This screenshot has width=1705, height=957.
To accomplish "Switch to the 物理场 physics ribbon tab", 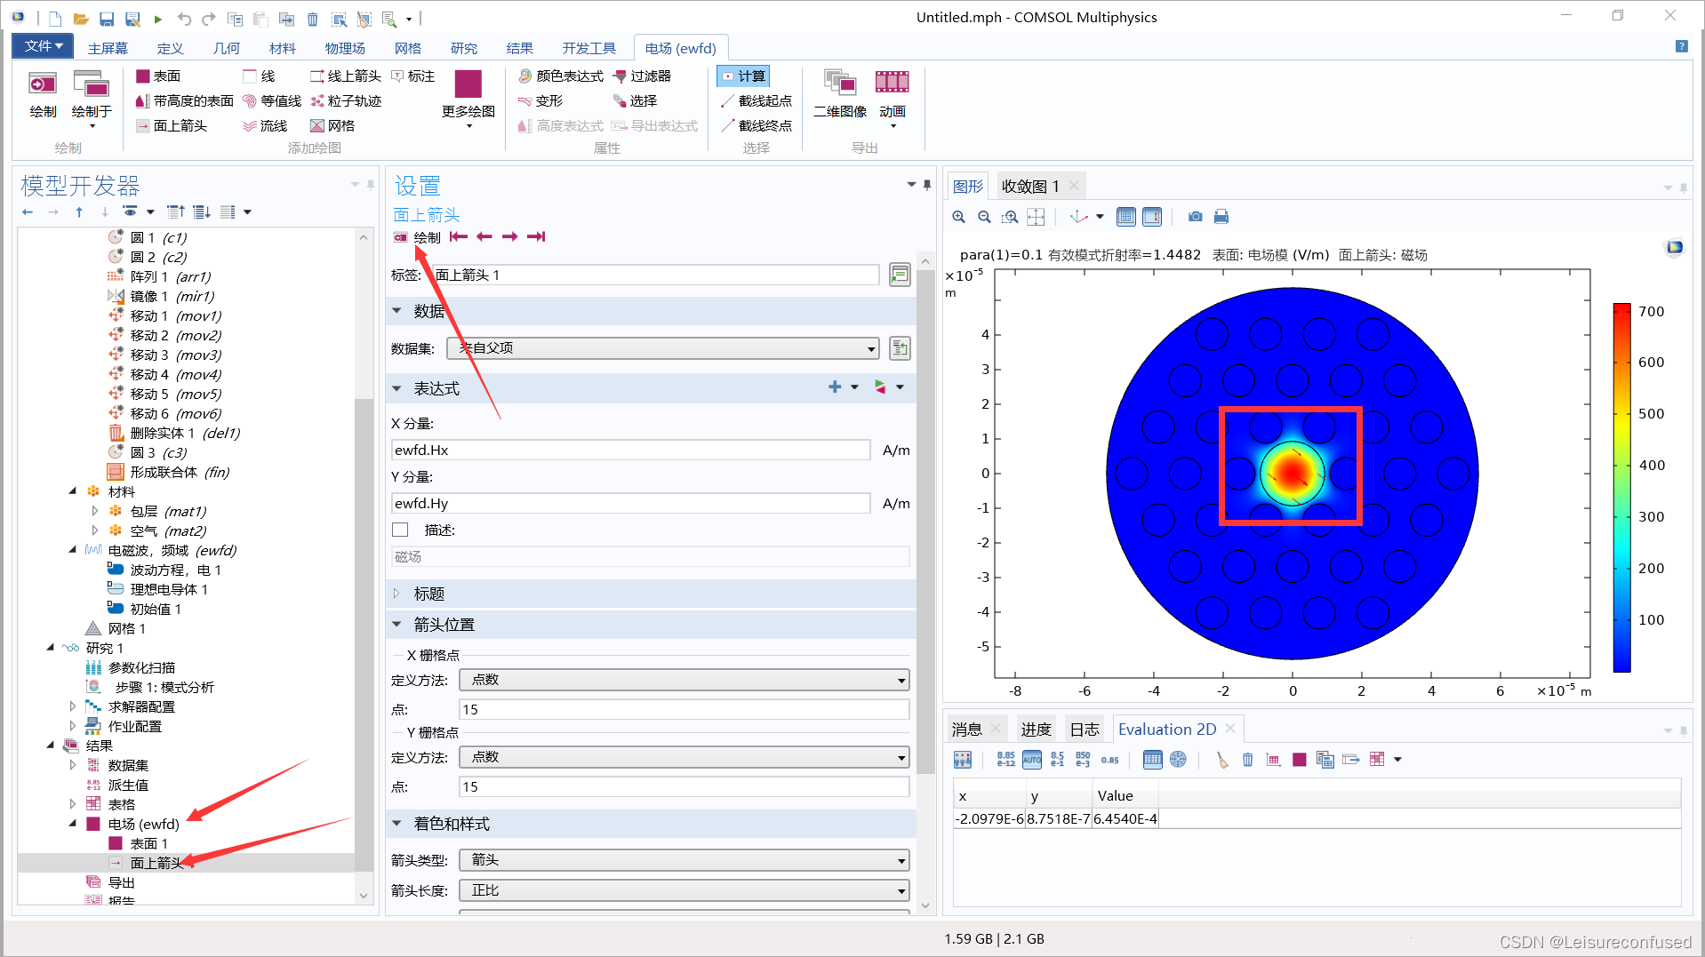I will [x=345, y=48].
